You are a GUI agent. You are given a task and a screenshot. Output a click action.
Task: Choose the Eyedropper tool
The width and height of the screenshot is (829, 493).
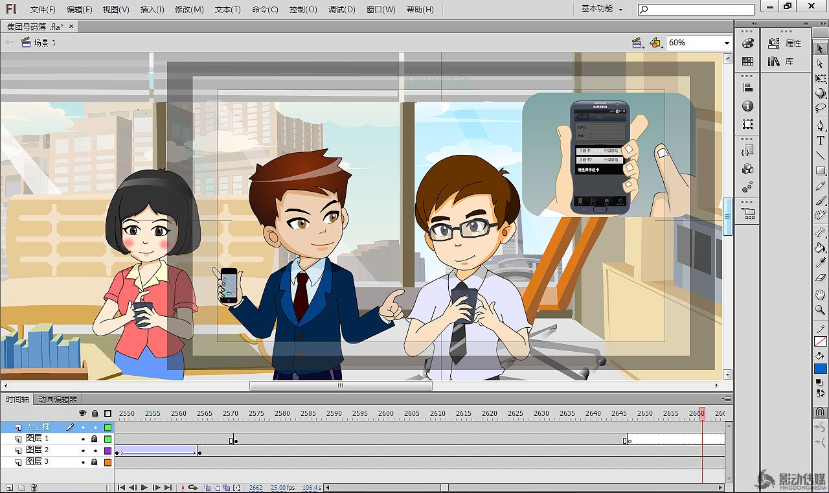coord(821,262)
